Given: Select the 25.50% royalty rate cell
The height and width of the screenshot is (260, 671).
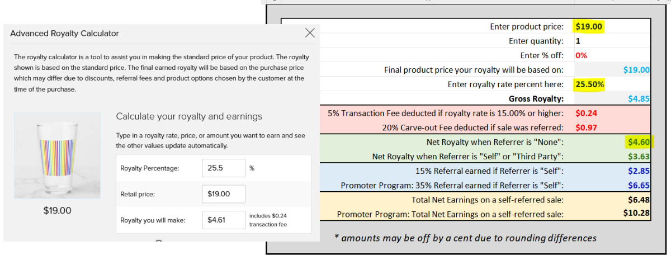Looking at the screenshot, I should pos(589,84).
